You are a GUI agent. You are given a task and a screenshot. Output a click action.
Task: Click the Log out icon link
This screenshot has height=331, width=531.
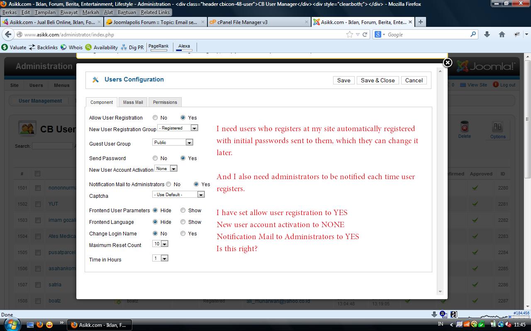(504, 85)
